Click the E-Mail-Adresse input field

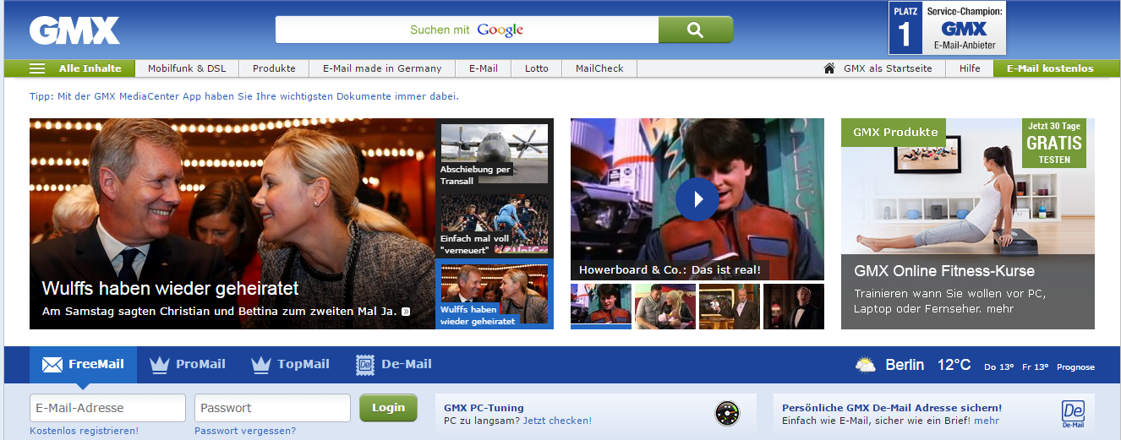[107, 408]
